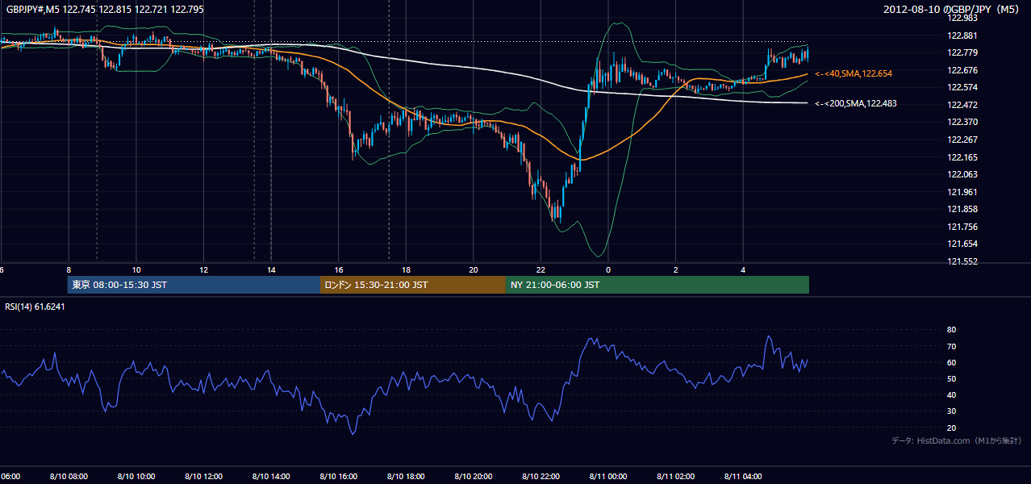The width and height of the screenshot is (1031, 484).
Task: Click the chart title 2012-08-10 のGBP/JPY (M5)
Action: (953, 9)
